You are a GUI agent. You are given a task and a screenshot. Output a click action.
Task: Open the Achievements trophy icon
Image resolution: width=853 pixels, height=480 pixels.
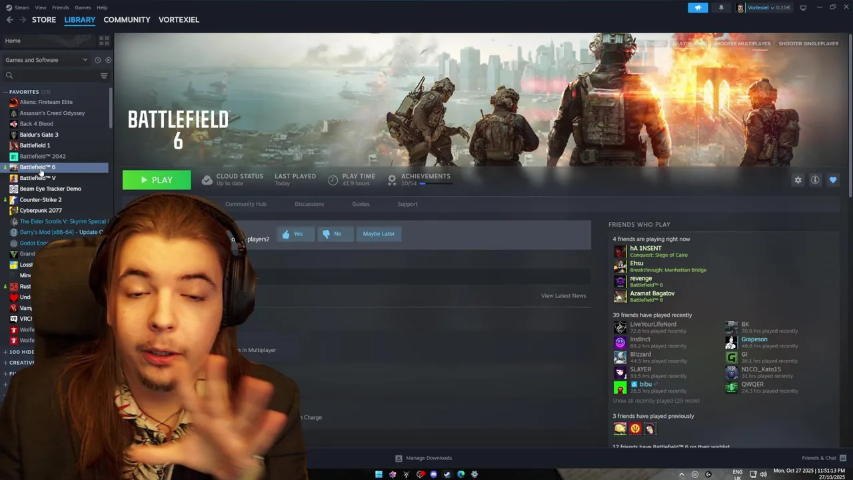[392, 180]
